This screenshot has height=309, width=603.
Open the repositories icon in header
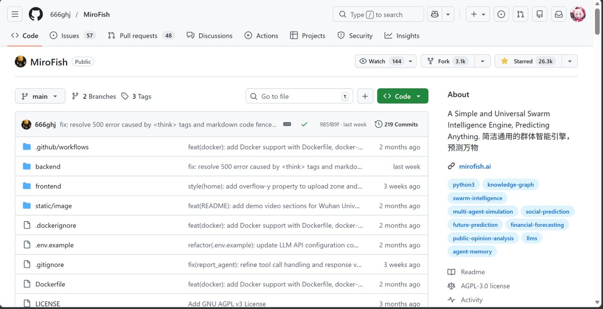click(539, 15)
